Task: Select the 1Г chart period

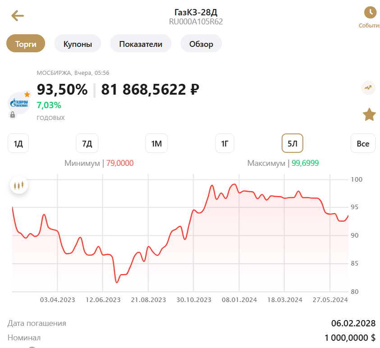Action: (224, 143)
